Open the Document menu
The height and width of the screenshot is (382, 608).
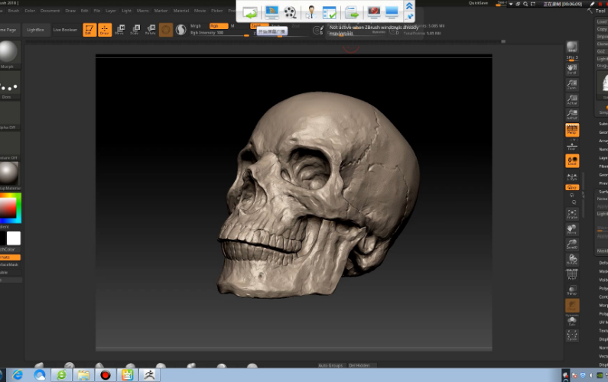point(50,11)
